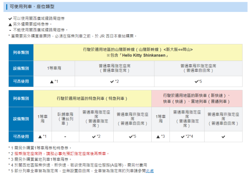Image resolution: width=248 pixels, height=176 pixels.
Task: Click the 可否使用 label in the second table
Action: point(21,136)
